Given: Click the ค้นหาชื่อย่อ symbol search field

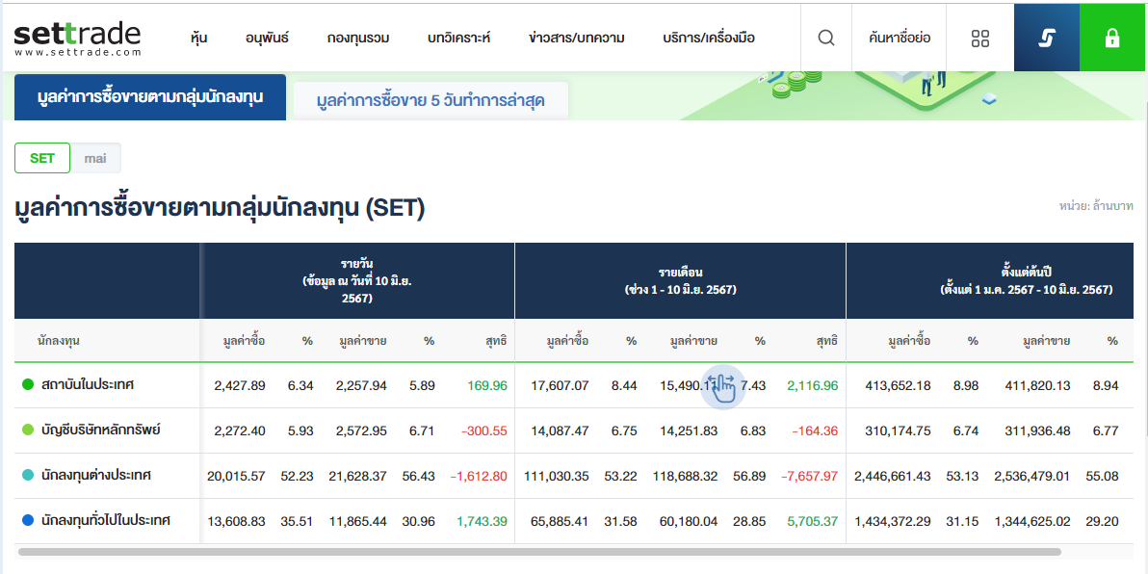Looking at the screenshot, I should click(x=899, y=38).
